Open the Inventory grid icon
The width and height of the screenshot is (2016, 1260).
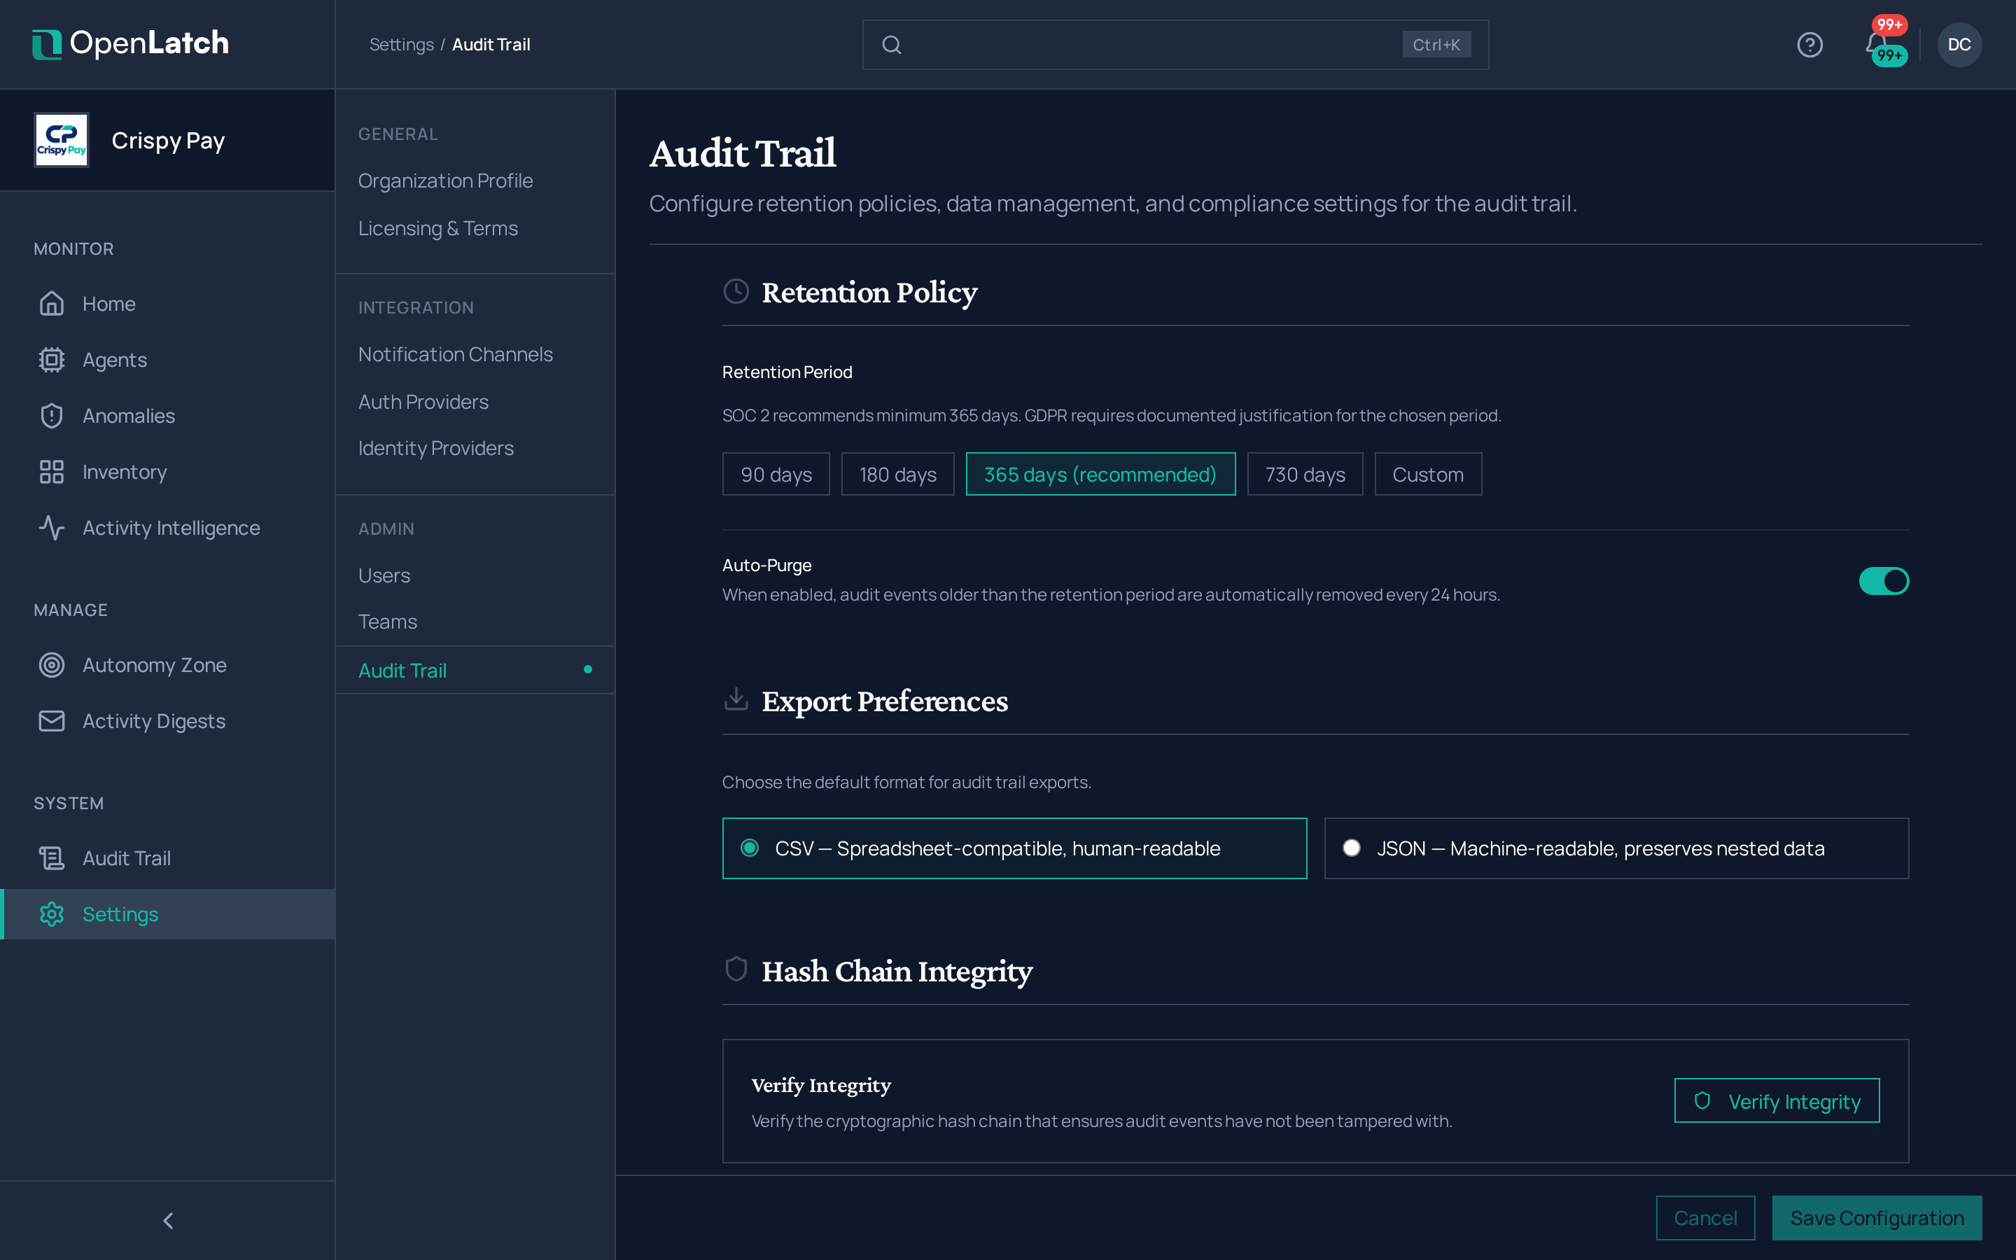click(52, 472)
